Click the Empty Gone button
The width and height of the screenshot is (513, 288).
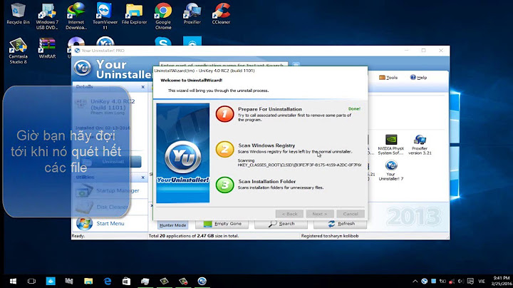(222, 224)
